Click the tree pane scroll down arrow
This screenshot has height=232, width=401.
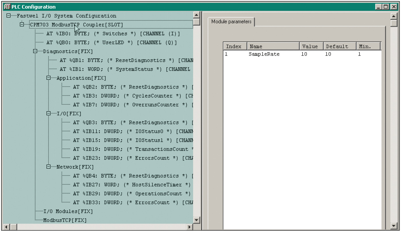[x=197, y=220]
